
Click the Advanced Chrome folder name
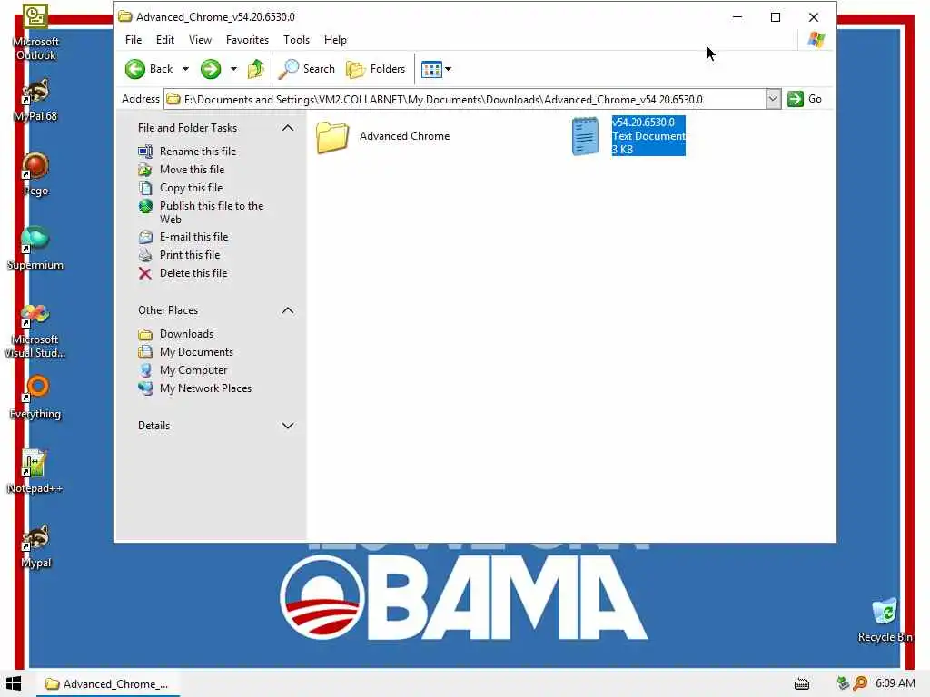tap(404, 136)
